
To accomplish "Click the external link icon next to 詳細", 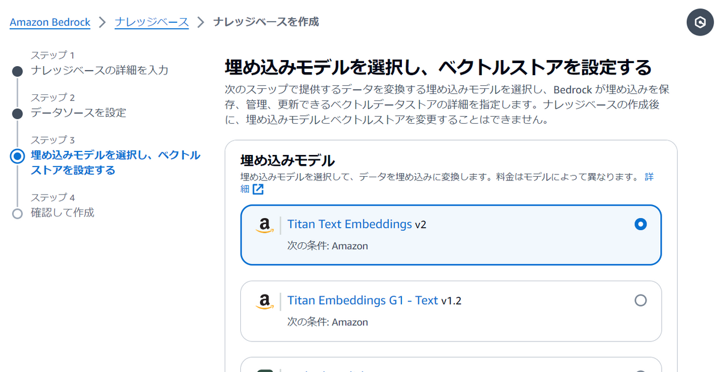I will (258, 189).
